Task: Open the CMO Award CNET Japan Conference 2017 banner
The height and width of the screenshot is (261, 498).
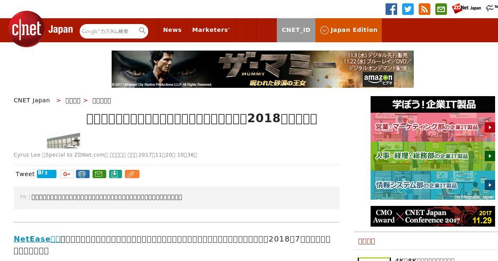Action: tap(433, 216)
